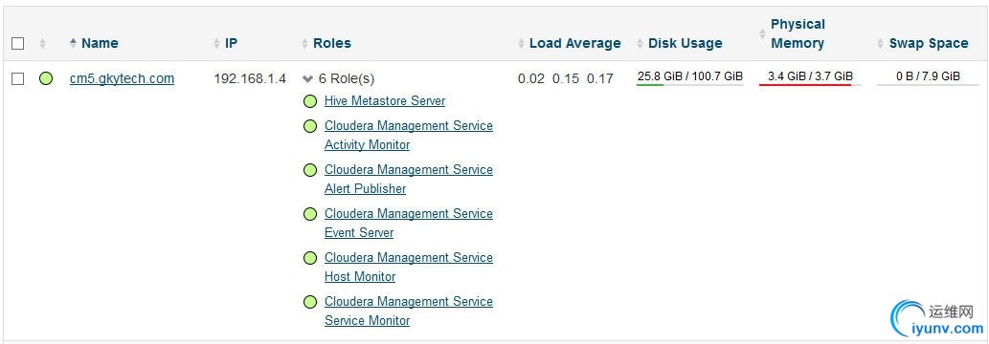Check the box for cm5.gkytech.com host
This screenshot has height=344, width=989.
(18, 78)
